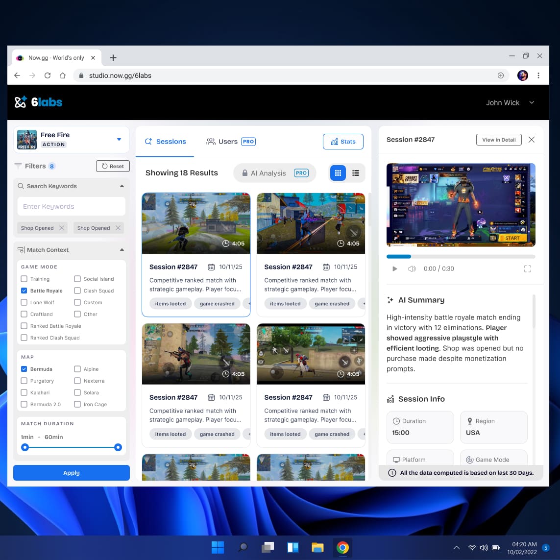This screenshot has height=560, width=560.
Task: Click the Stats button
Action: (x=343, y=142)
